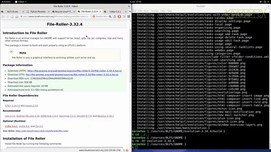The height and width of the screenshot is (152, 271).
Task: Open the desktop-file-utils-0.24 link
Action: tap(28, 116)
